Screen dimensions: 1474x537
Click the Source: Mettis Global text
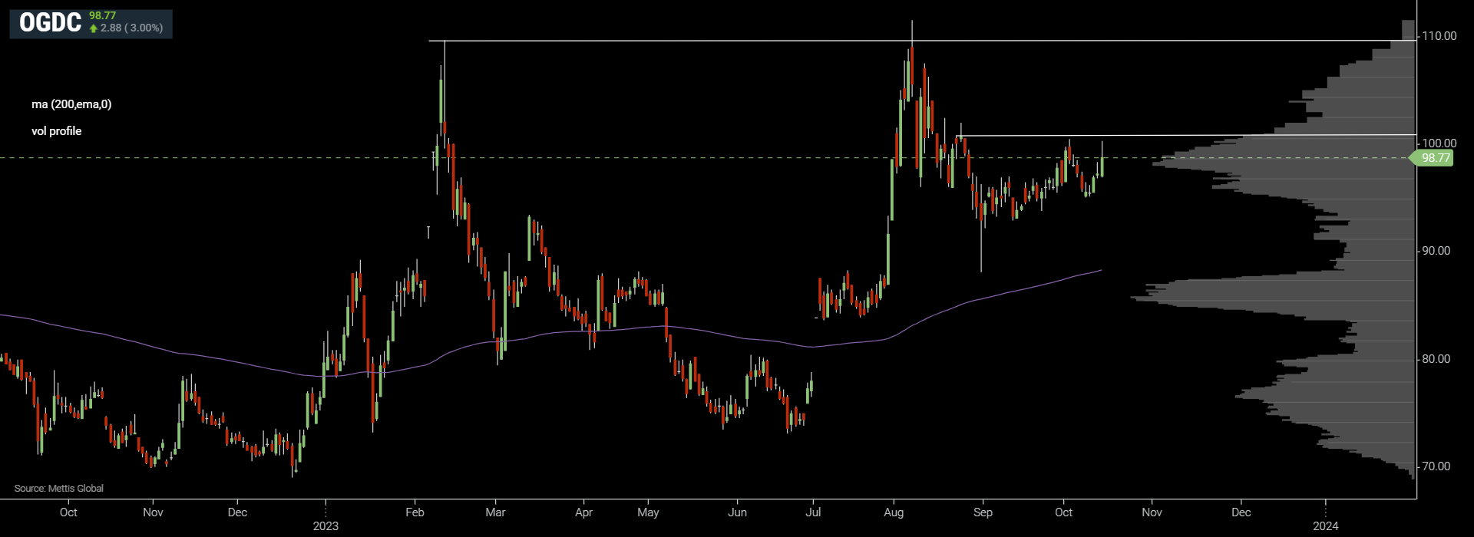click(x=58, y=489)
